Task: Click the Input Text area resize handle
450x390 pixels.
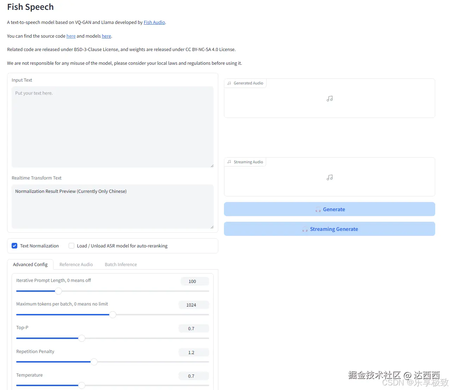Action: (x=212, y=166)
